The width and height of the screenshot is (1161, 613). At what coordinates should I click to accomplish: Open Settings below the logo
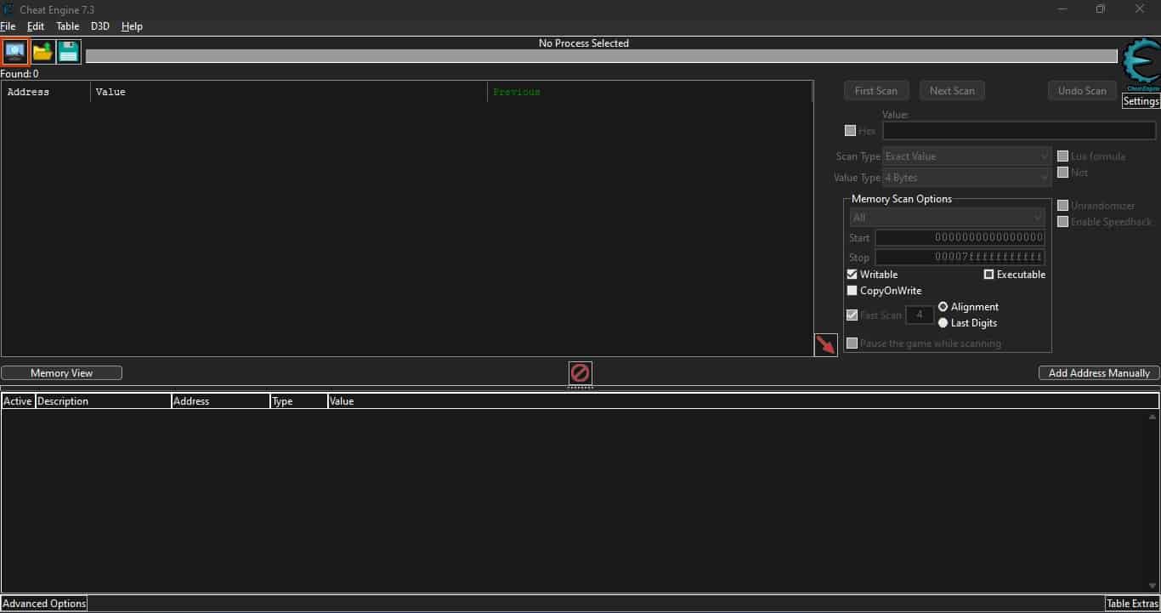[1141, 101]
